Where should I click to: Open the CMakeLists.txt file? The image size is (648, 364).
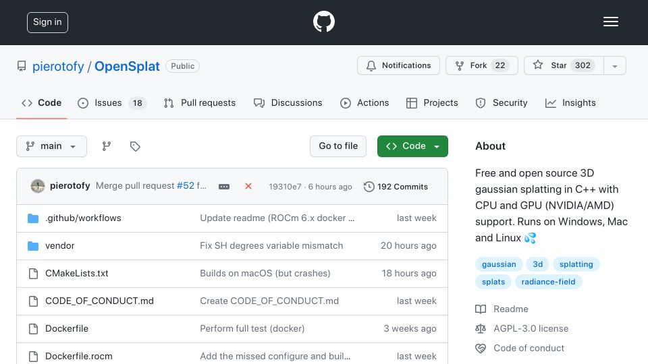[x=77, y=273]
